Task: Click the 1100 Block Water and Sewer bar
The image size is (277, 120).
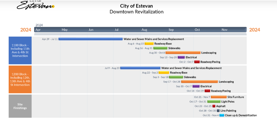Action: click(x=90, y=39)
